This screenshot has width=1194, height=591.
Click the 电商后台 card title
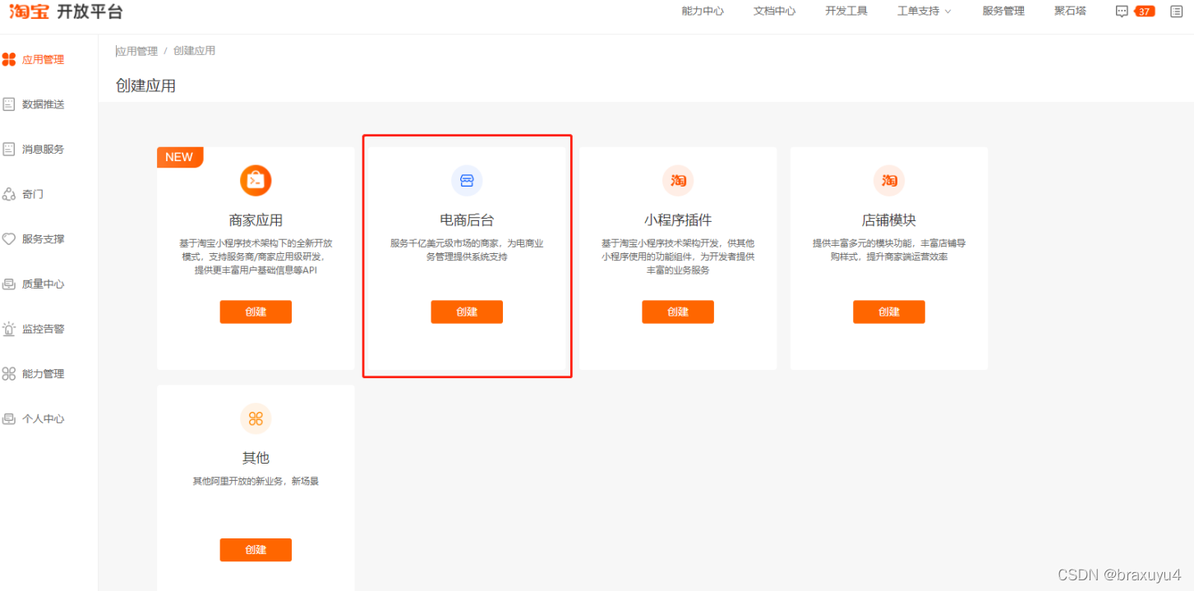coord(467,220)
